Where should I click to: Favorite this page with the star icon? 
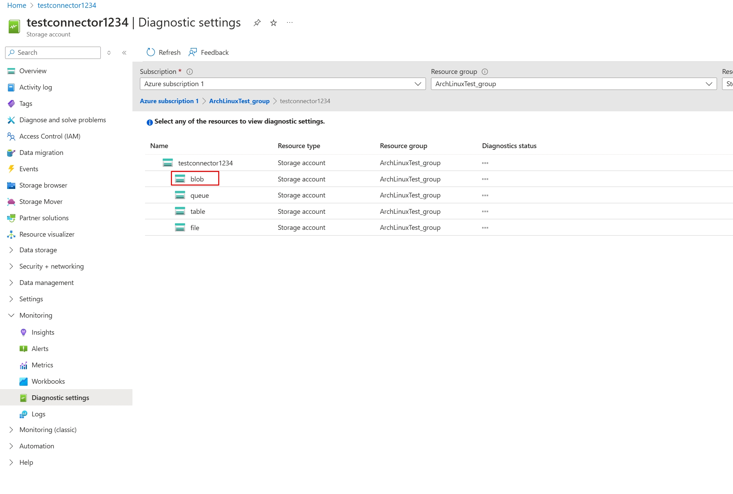273,23
